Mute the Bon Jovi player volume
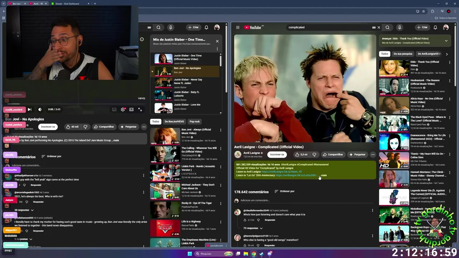This screenshot has width=459, height=258. pos(40,110)
